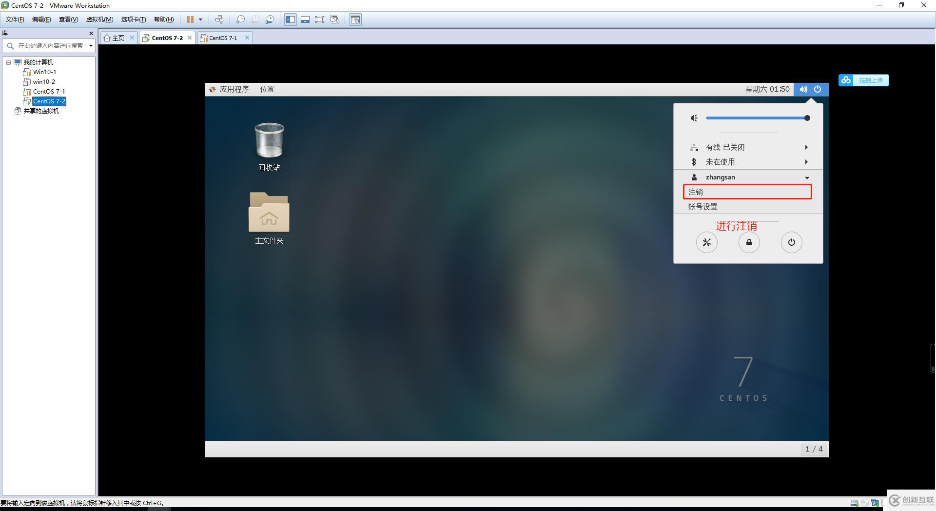Close the CentOS 7-1 tab

pos(247,38)
